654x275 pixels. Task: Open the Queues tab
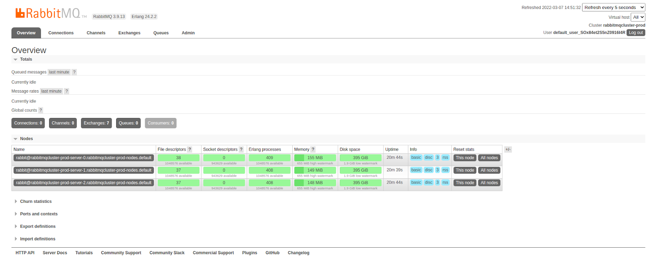click(x=161, y=33)
